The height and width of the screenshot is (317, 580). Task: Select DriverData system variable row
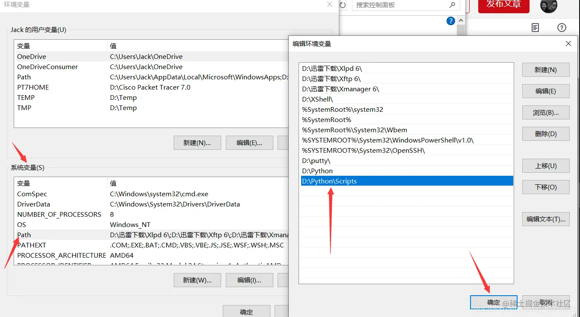click(151, 204)
